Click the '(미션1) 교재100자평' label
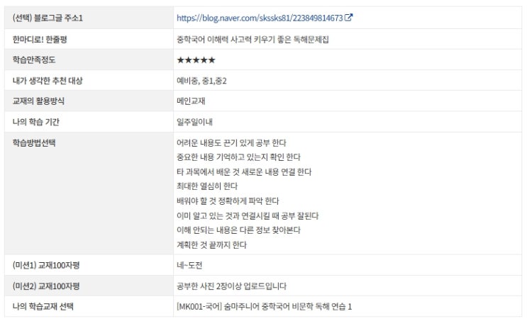The width and height of the screenshot is (527, 321). [x=46, y=265]
